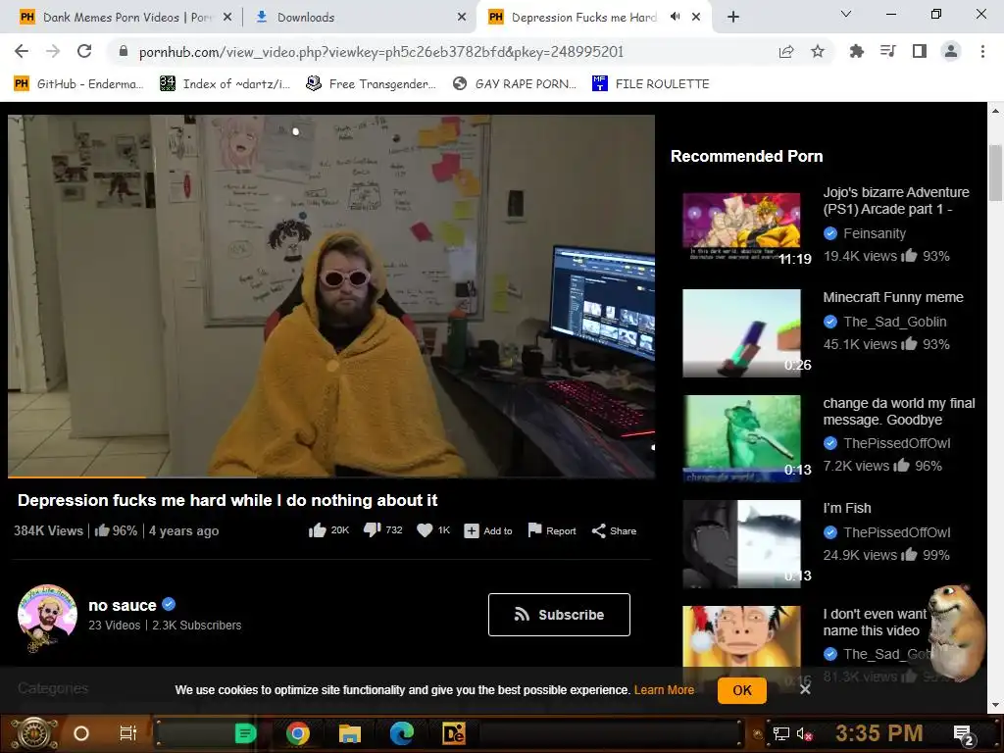Click Add to playlist button
The width and height of the screenshot is (1004, 753).
(x=488, y=530)
